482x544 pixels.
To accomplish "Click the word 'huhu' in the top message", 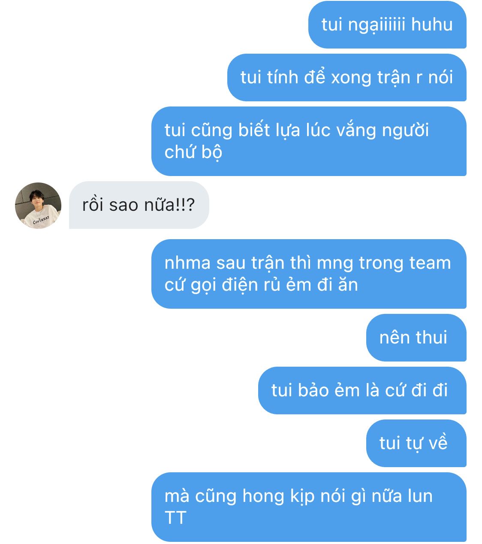I will point(432,24).
